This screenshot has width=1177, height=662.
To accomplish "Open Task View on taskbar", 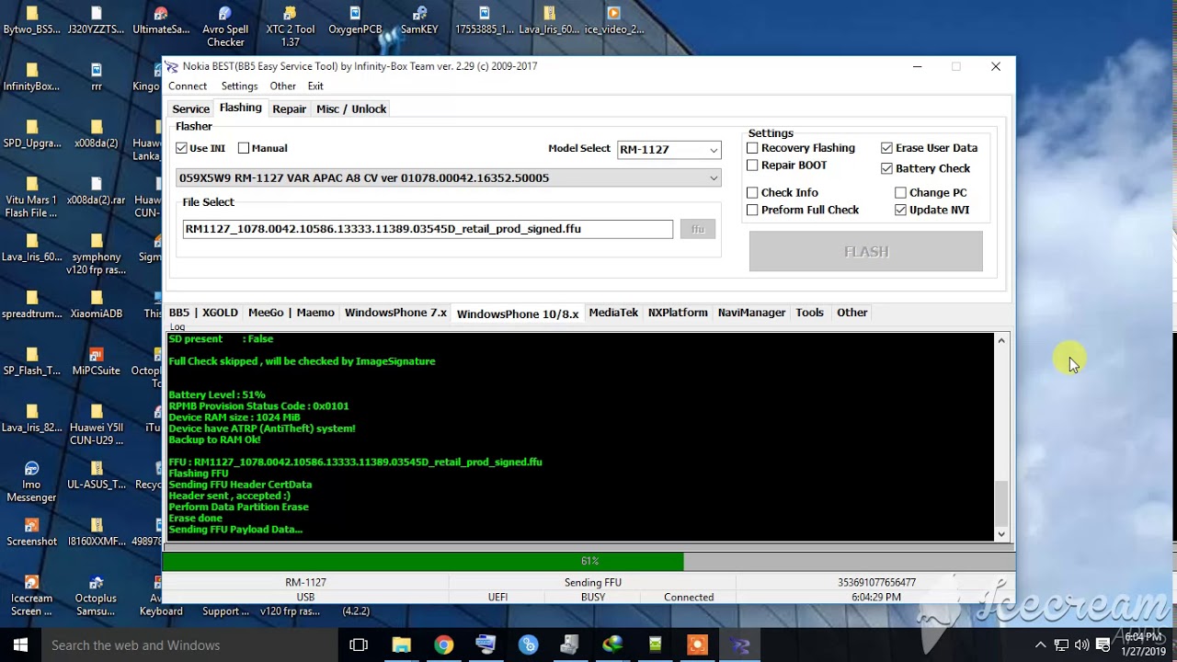I will coord(359,645).
